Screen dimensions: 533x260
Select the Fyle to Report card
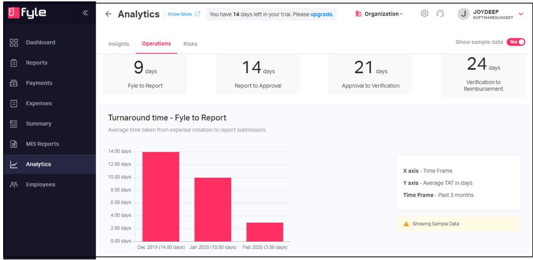pyautogui.click(x=145, y=74)
